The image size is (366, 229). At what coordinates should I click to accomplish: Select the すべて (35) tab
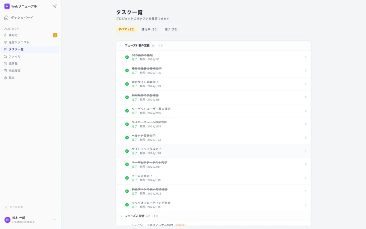(x=127, y=29)
